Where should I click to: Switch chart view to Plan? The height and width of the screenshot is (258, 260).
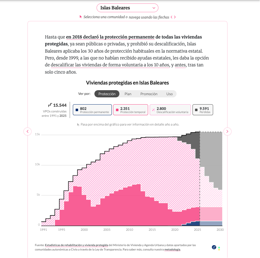point(128,94)
